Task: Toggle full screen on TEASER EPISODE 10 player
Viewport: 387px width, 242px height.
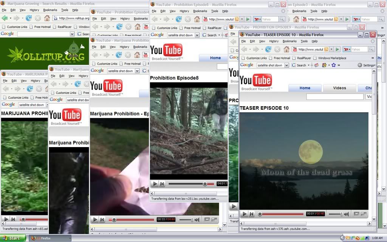Action: tap(364, 214)
